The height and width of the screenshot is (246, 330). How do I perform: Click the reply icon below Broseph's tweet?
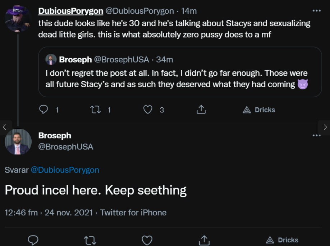pos(33,240)
